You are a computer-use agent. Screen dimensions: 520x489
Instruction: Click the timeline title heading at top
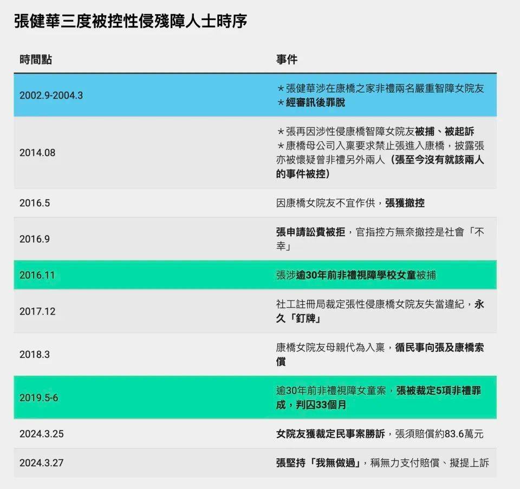[130, 22]
